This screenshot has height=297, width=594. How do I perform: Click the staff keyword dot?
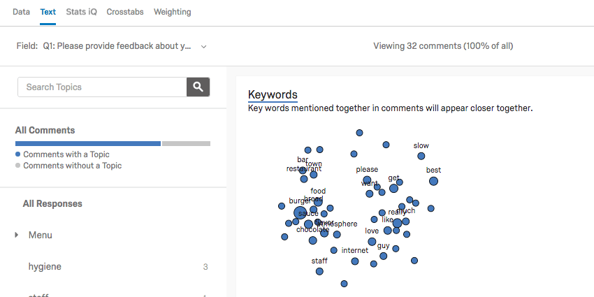pos(319,271)
